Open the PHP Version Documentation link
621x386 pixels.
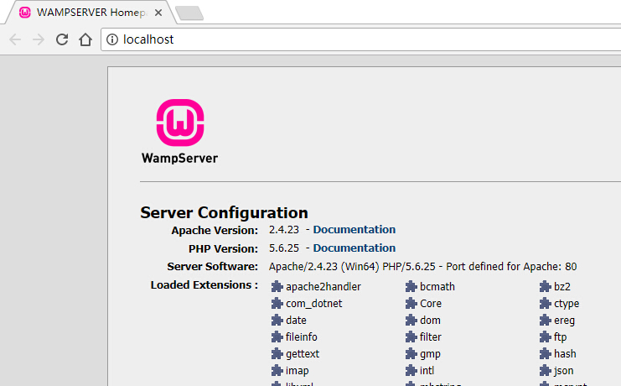click(x=354, y=248)
